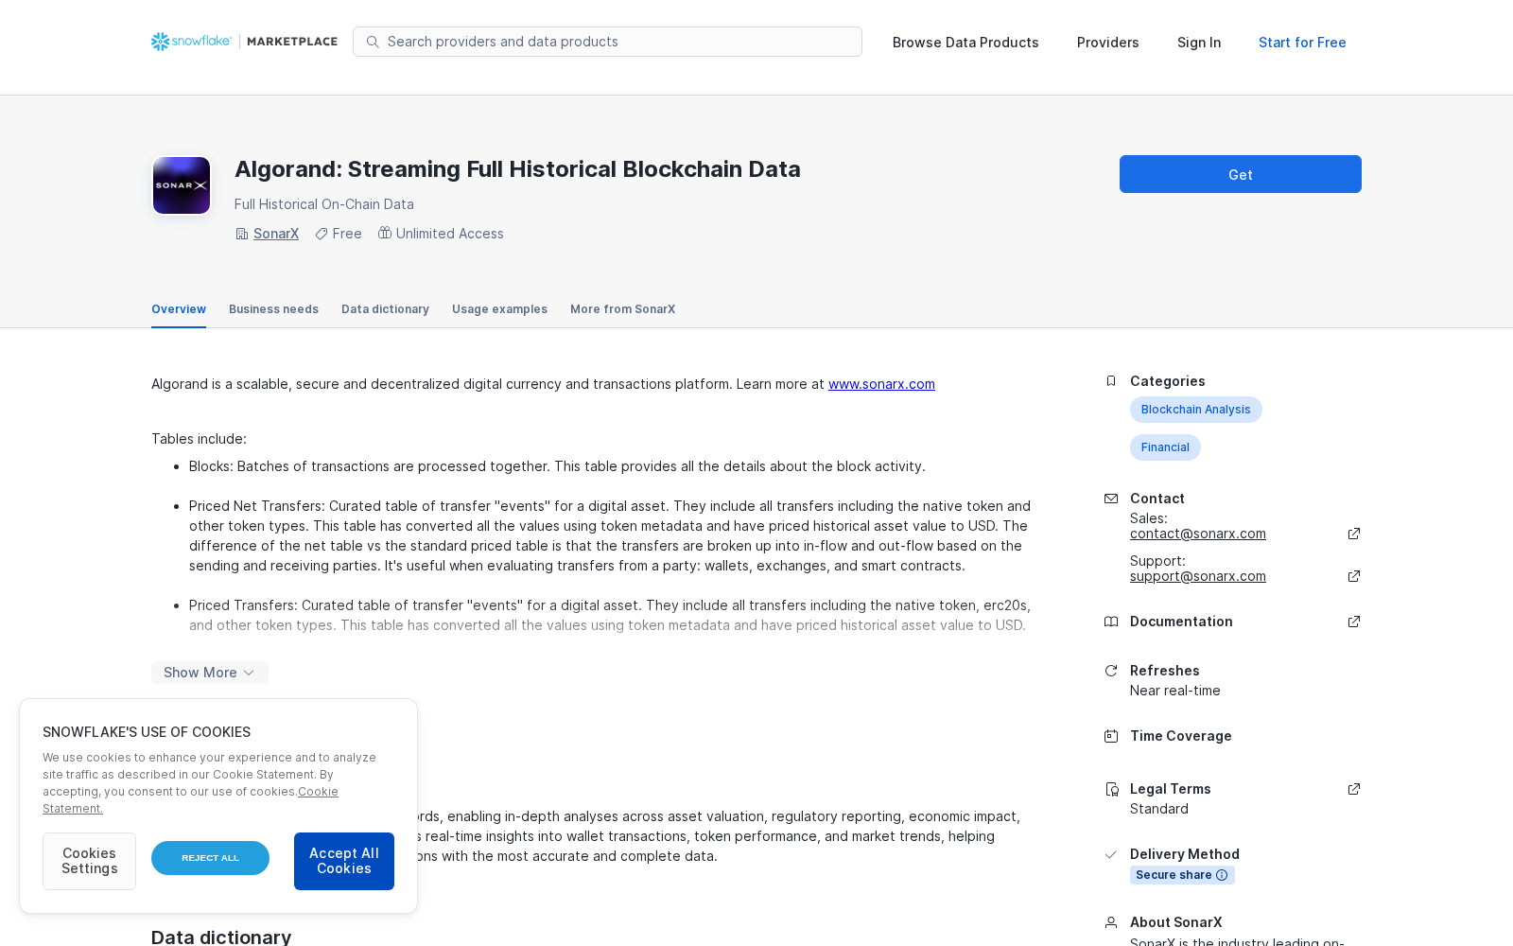This screenshot has width=1513, height=946.
Task: Click the support@sonarx.com email link
Action: (x=1197, y=576)
